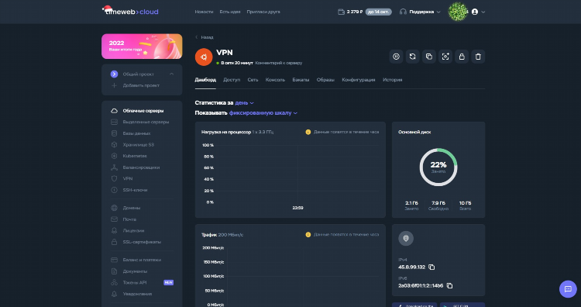581x307 pixels.
Task: Click Комментарий к серверу link
Action: tap(279, 63)
